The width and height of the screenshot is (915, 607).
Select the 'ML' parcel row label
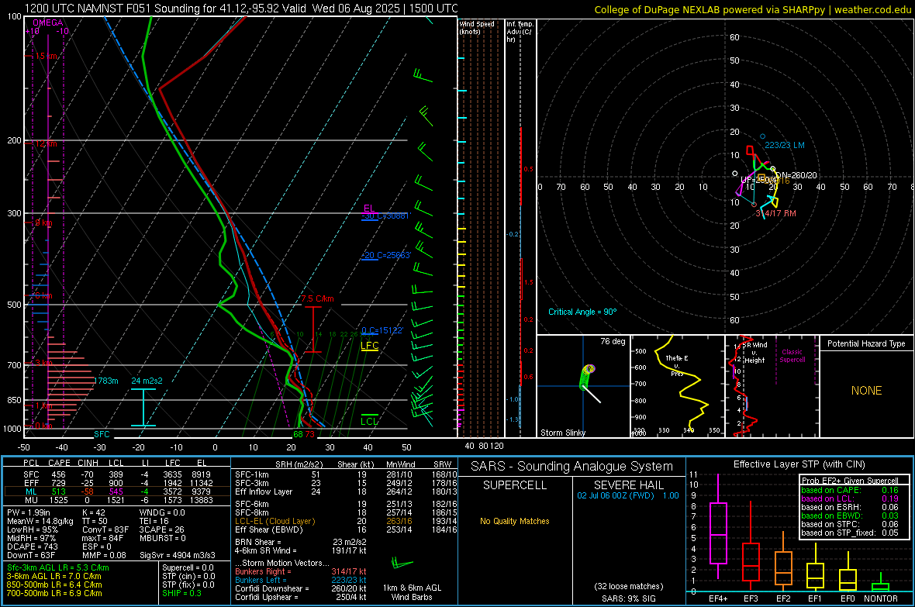coord(31,491)
